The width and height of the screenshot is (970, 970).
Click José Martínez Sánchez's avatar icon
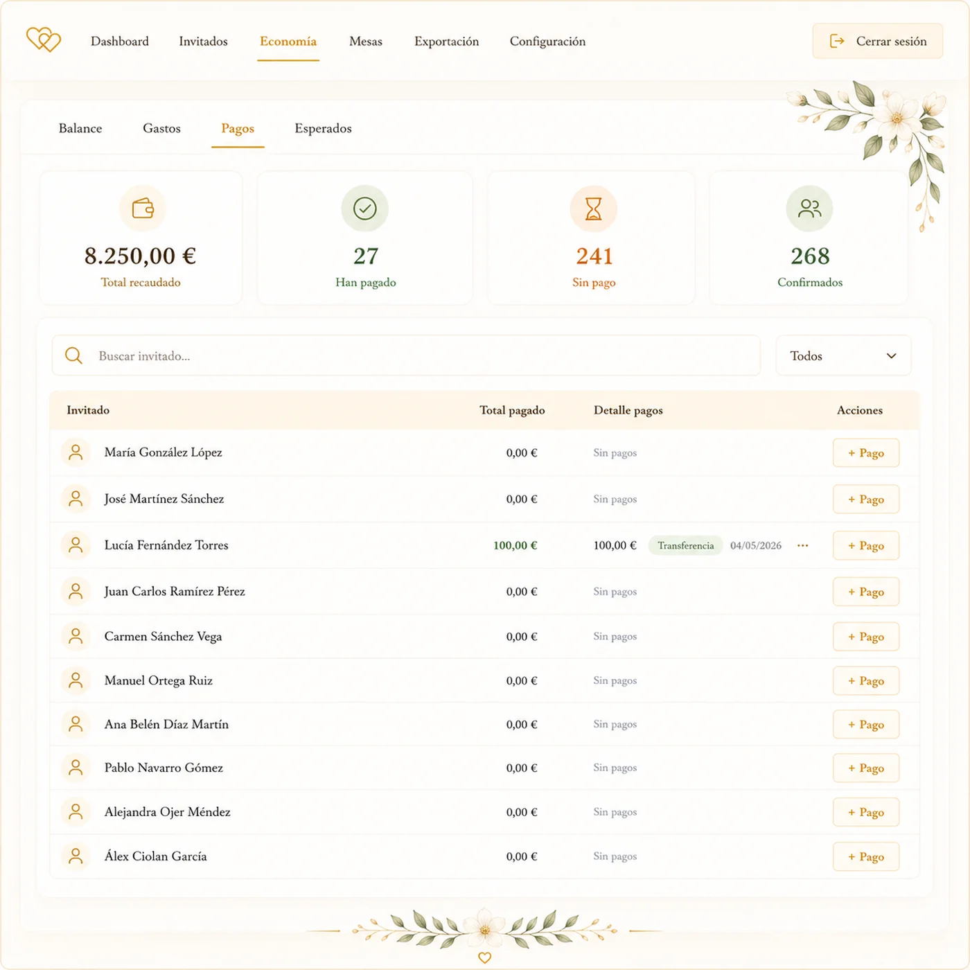[x=76, y=499]
